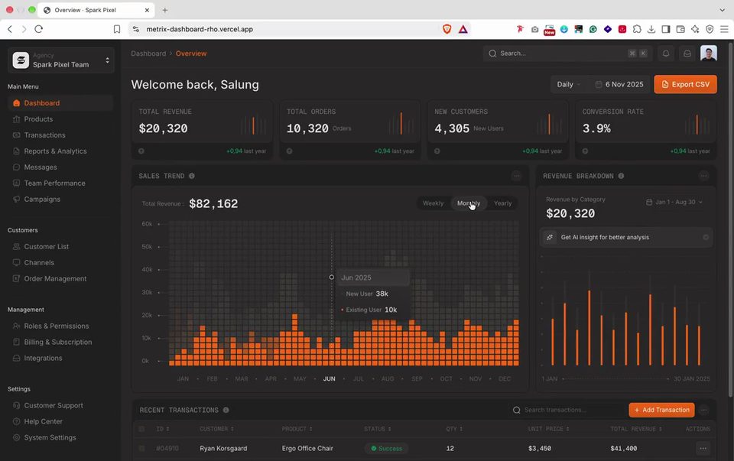The image size is (734, 461).
Task: Open the notifications bell icon
Action: coord(666,54)
